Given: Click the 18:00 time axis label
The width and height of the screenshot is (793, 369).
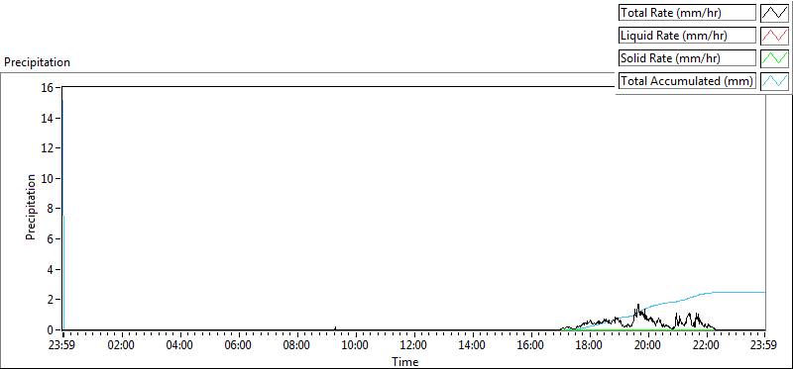Looking at the screenshot, I should 590,346.
